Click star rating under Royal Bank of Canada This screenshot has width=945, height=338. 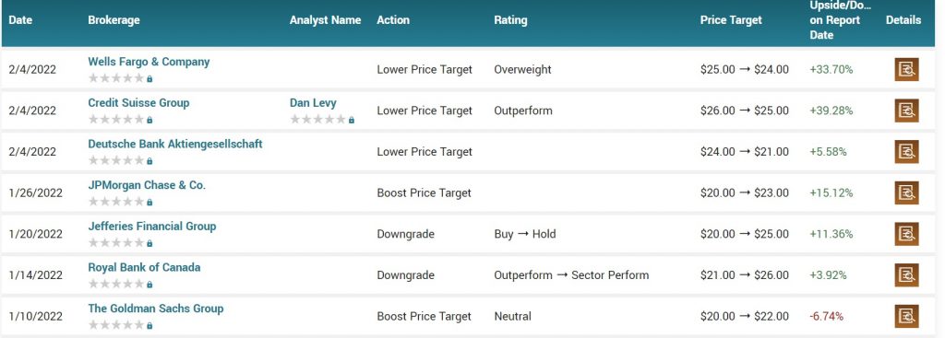116,284
